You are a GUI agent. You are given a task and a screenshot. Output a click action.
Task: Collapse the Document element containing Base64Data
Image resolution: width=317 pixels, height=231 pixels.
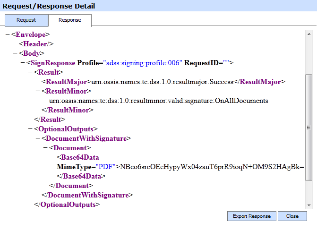[45, 148]
